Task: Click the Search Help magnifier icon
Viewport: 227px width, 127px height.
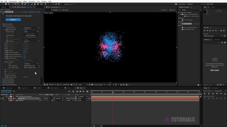Action: click(x=204, y=4)
